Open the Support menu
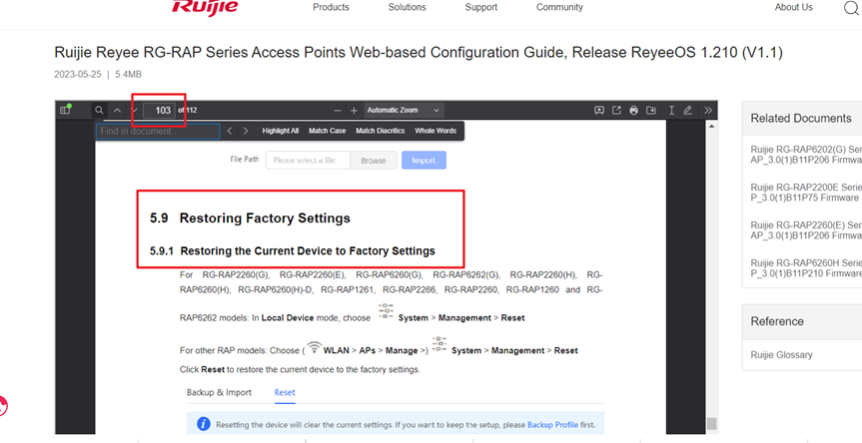Screen dimensions: 862x443 coord(481,7)
